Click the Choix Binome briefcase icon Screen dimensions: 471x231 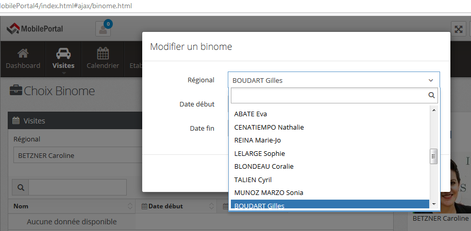coord(16,91)
